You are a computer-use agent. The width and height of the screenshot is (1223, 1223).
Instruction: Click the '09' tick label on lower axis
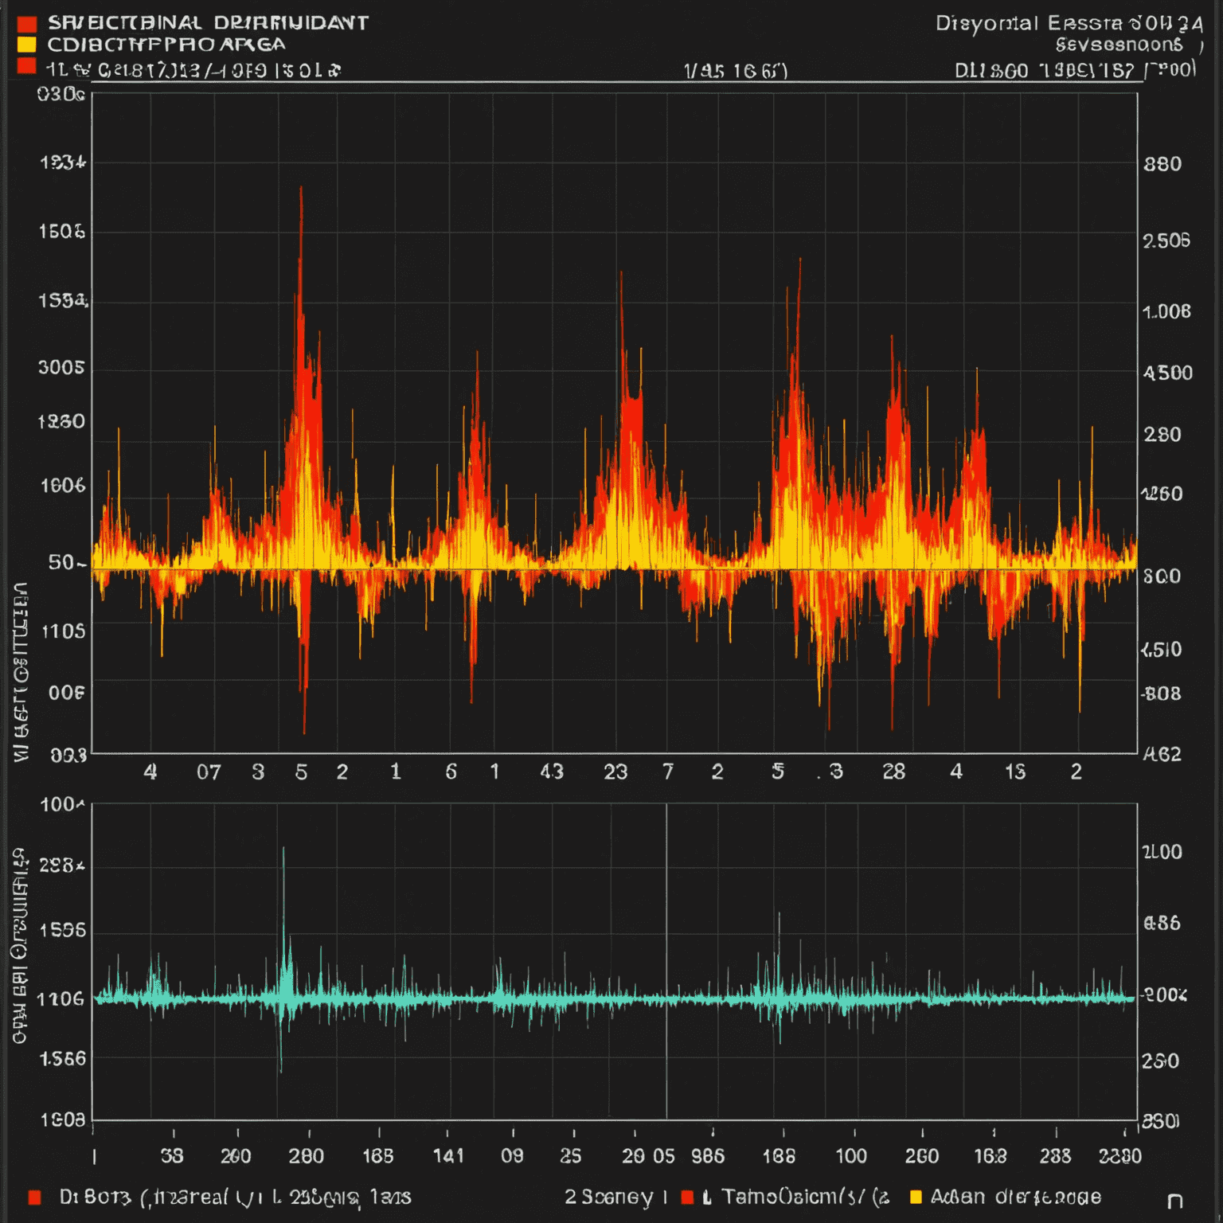pyautogui.click(x=512, y=1155)
